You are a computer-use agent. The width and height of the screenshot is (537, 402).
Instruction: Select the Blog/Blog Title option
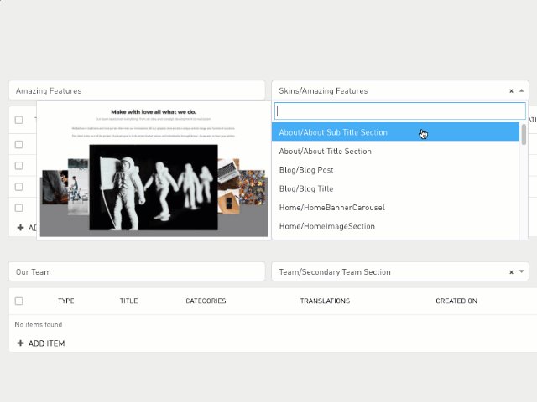point(395,188)
